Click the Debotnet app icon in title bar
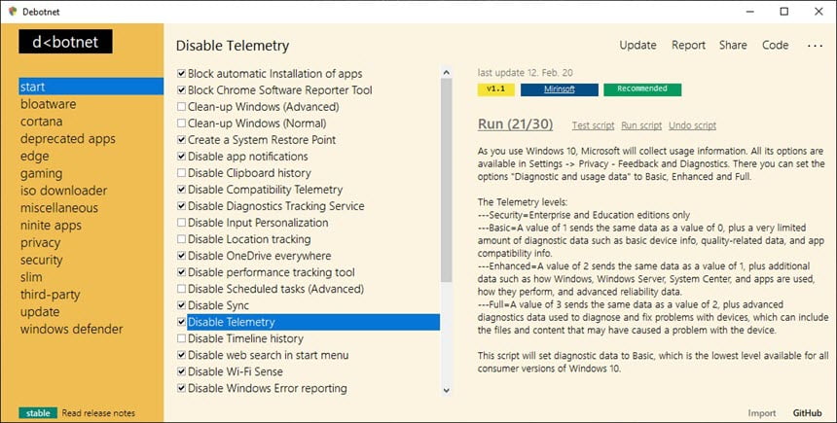837x423 pixels. point(13,12)
